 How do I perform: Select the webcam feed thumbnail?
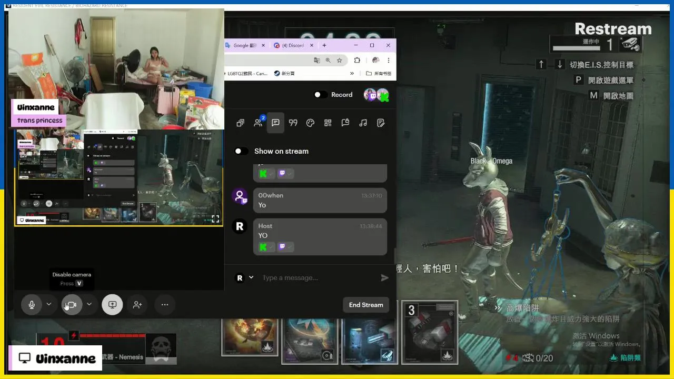116,69
